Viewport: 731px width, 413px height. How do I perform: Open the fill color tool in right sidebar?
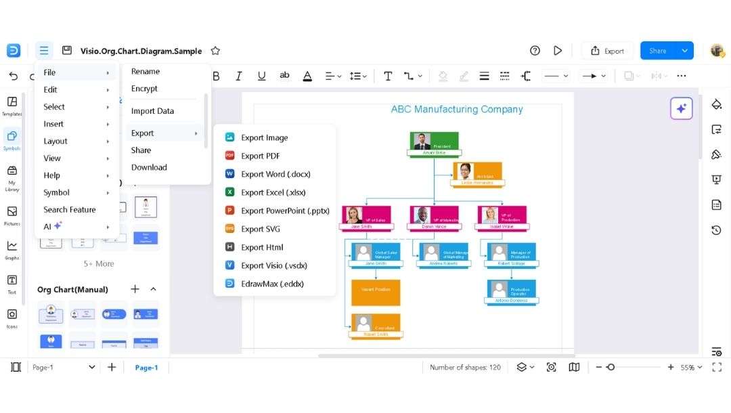point(717,104)
